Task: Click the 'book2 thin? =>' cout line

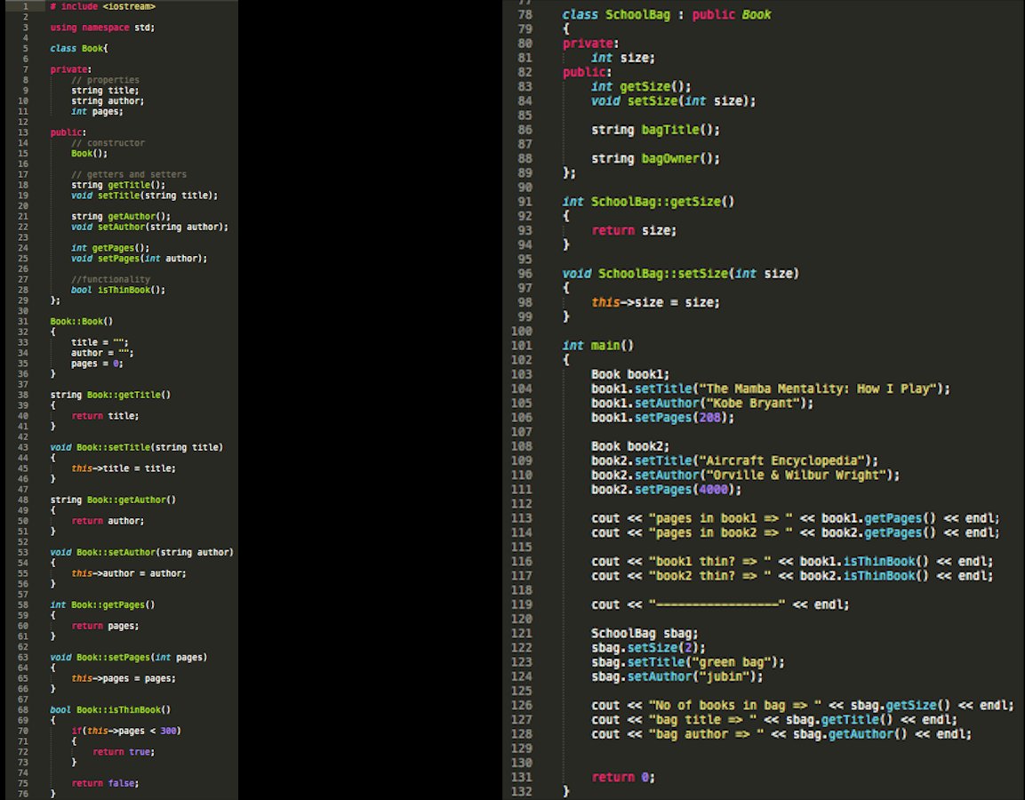Action: click(x=792, y=575)
